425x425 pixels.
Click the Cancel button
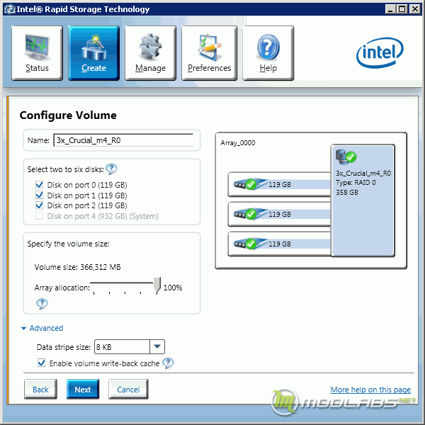[128, 389]
